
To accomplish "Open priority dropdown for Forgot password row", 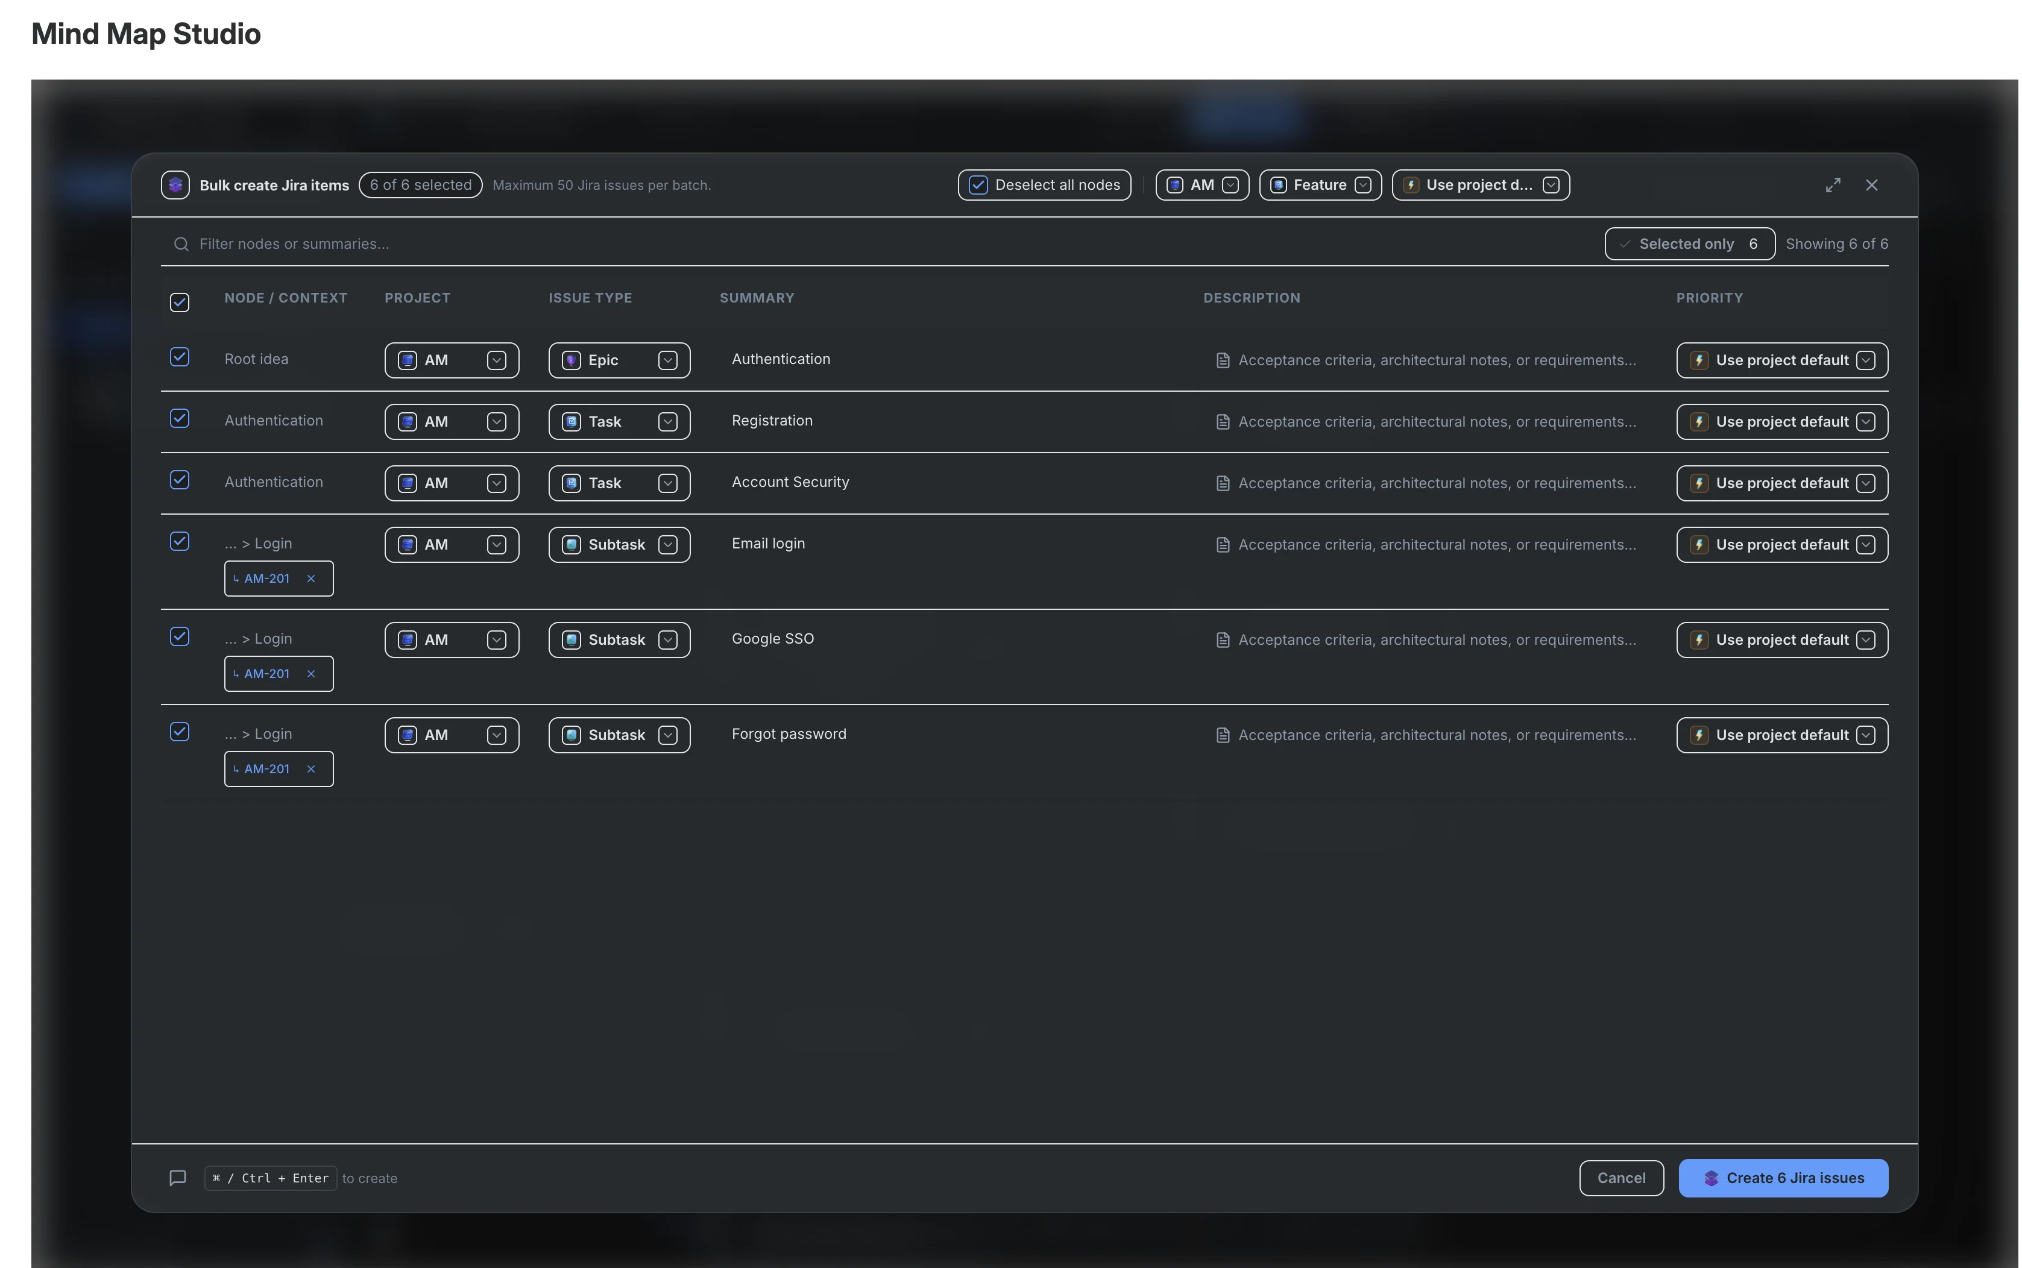I will point(1781,735).
